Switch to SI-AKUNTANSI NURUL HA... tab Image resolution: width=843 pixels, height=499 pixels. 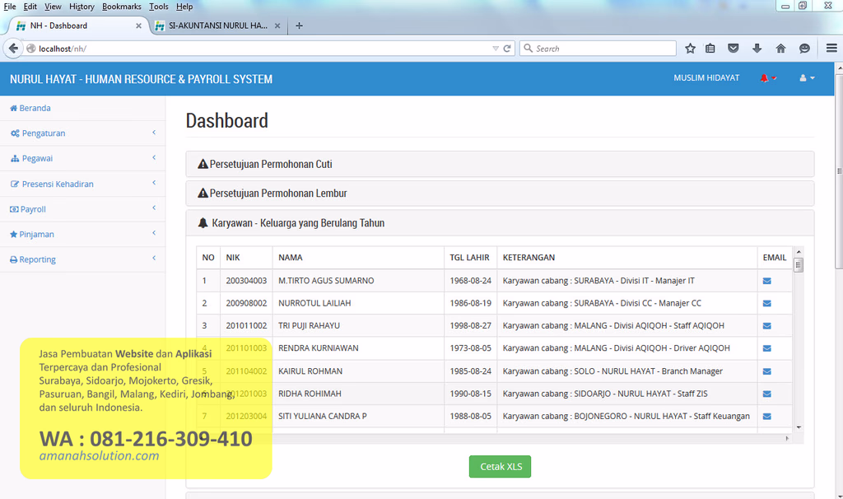pos(217,26)
